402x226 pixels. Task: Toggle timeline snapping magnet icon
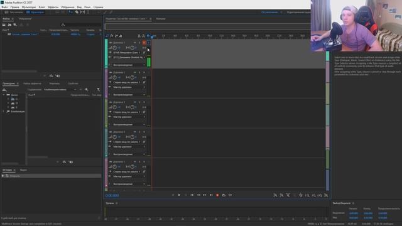148,36
